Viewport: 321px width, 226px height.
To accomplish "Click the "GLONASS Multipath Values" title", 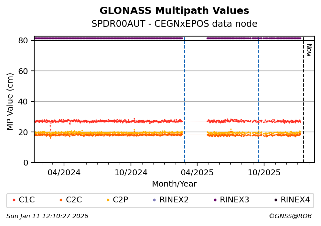I will 174,11.
